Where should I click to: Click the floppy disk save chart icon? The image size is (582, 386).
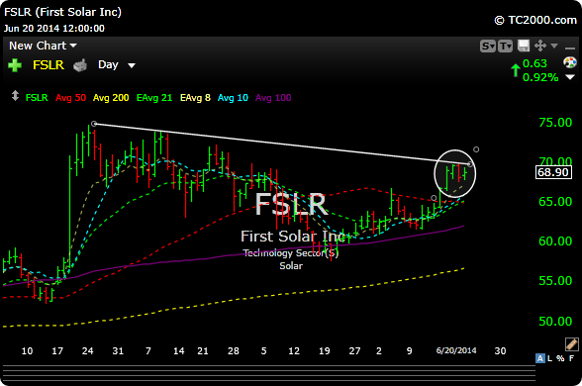[524, 46]
